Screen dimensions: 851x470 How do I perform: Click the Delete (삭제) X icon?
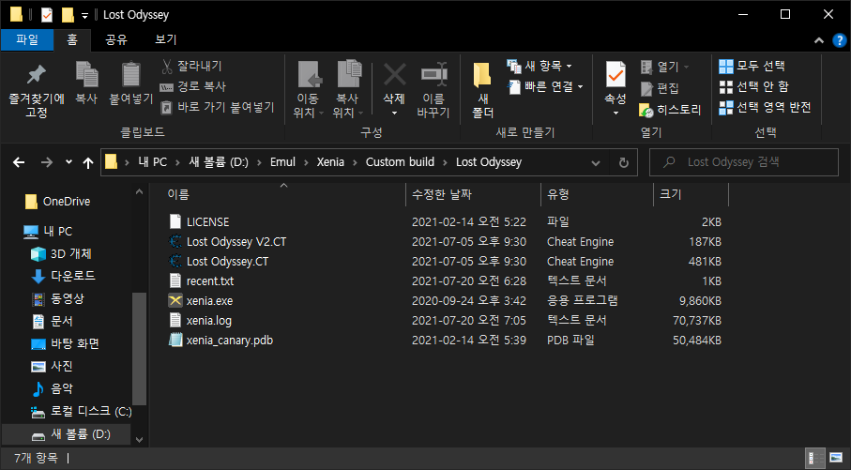tap(395, 74)
